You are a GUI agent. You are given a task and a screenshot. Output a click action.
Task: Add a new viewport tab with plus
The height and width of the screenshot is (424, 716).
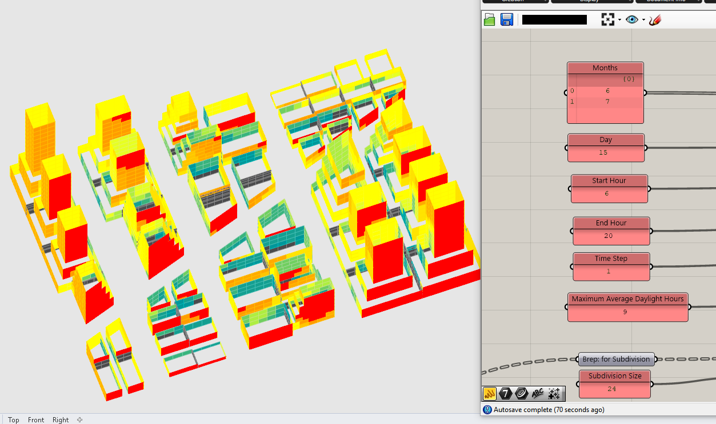[79, 419]
